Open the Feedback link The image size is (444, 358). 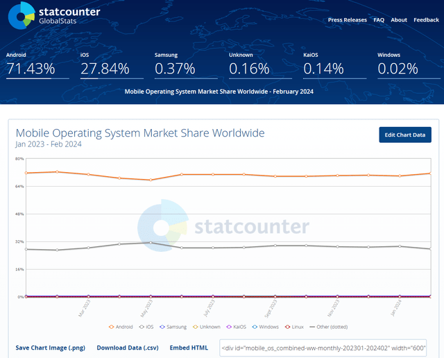(x=426, y=20)
